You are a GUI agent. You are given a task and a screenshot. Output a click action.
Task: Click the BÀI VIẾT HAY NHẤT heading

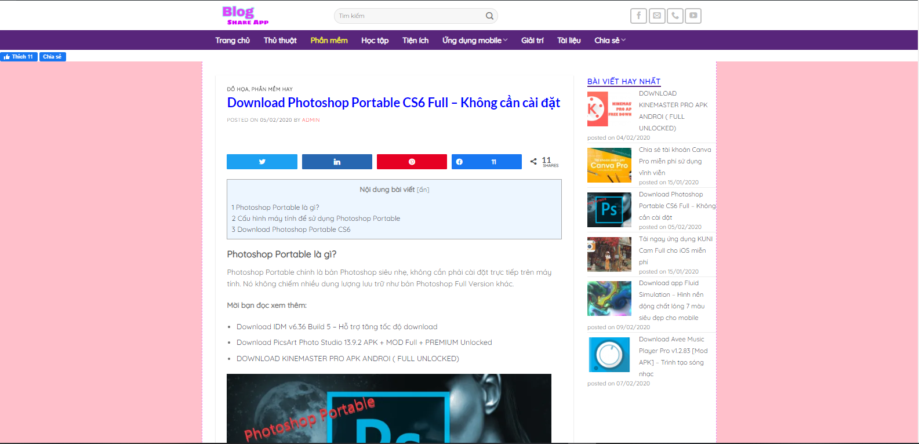(624, 82)
